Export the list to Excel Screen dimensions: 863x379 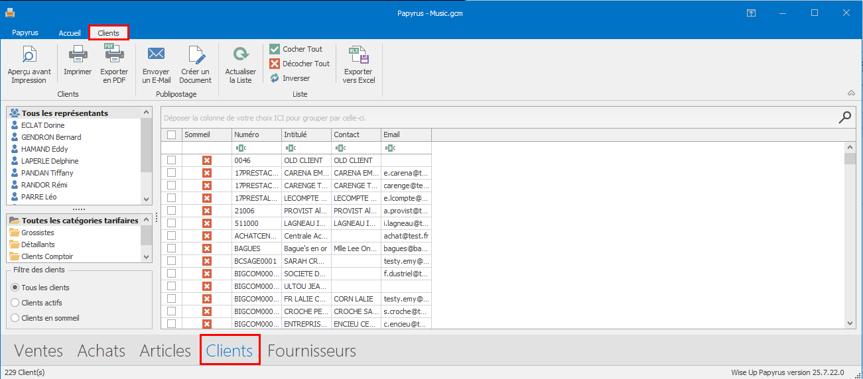(x=359, y=64)
